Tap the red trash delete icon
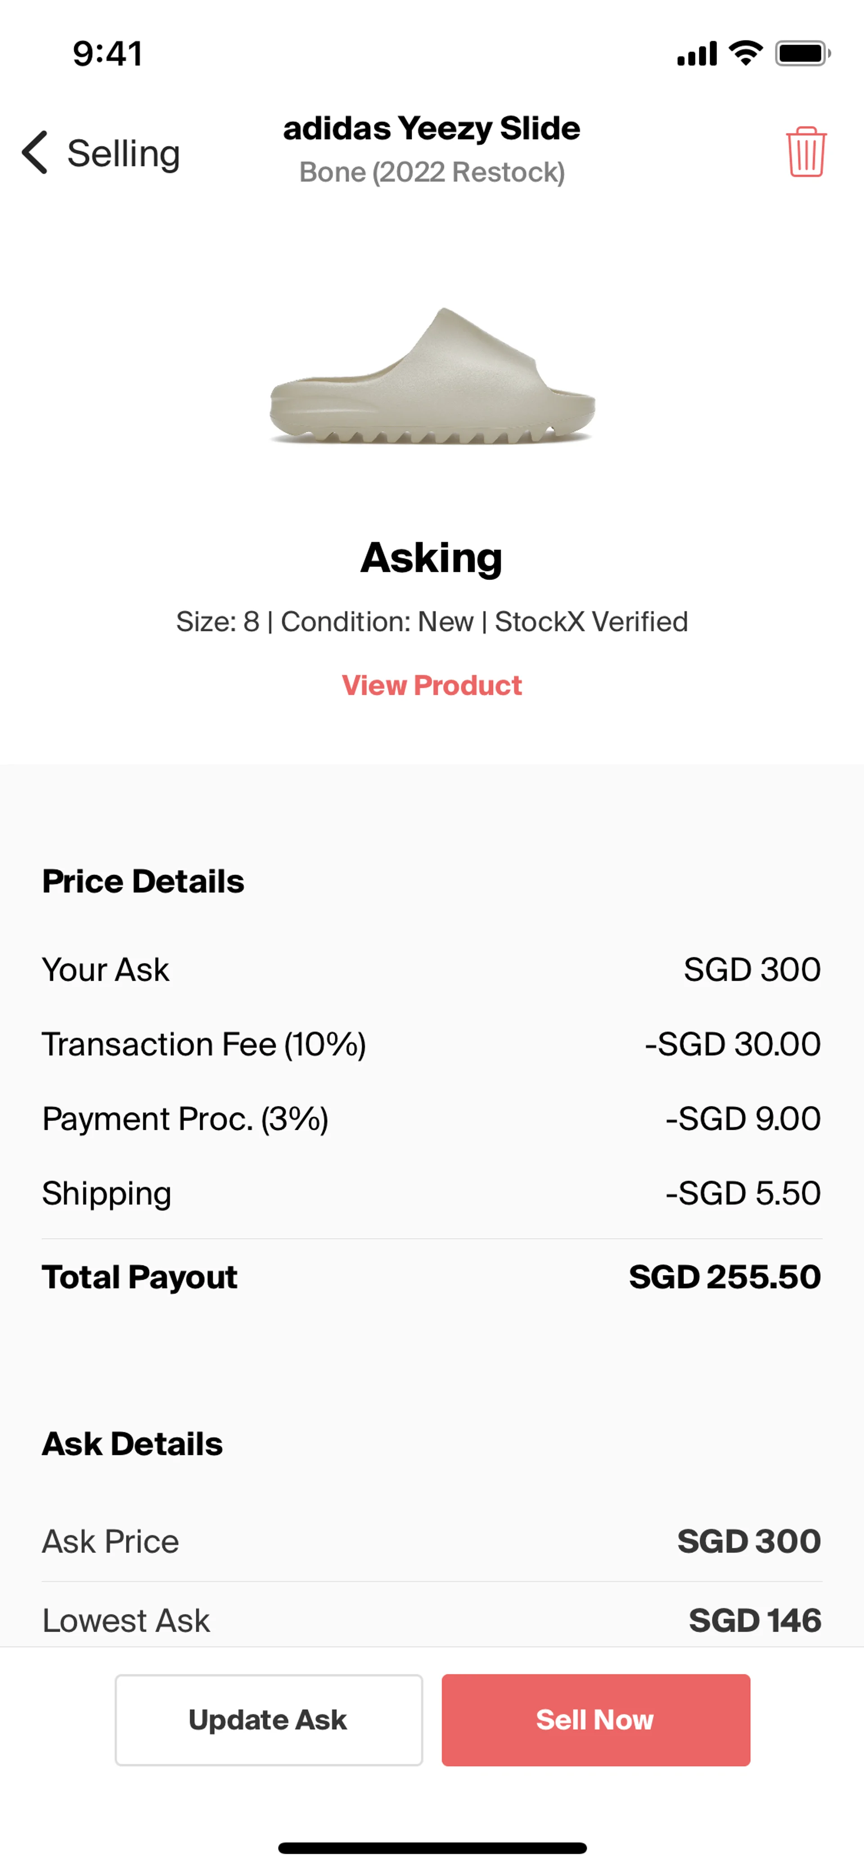Viewport: 864px width, 1872px height. (x=805, y=152)
